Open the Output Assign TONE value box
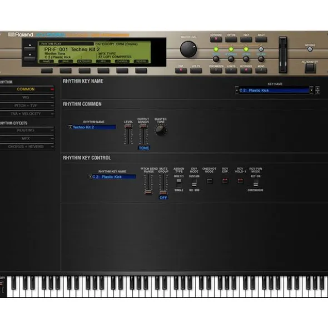The height and width of the screenshot is (328, 328). (144, 148)
